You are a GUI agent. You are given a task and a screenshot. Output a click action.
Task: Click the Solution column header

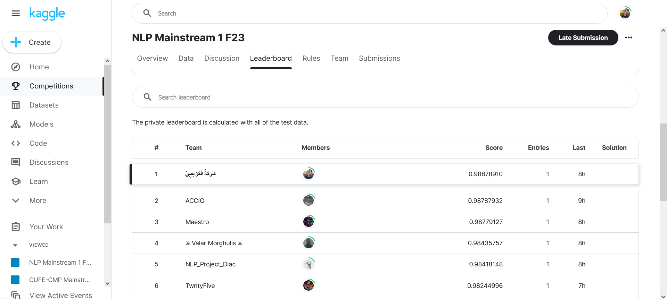(x=614, y=148)
